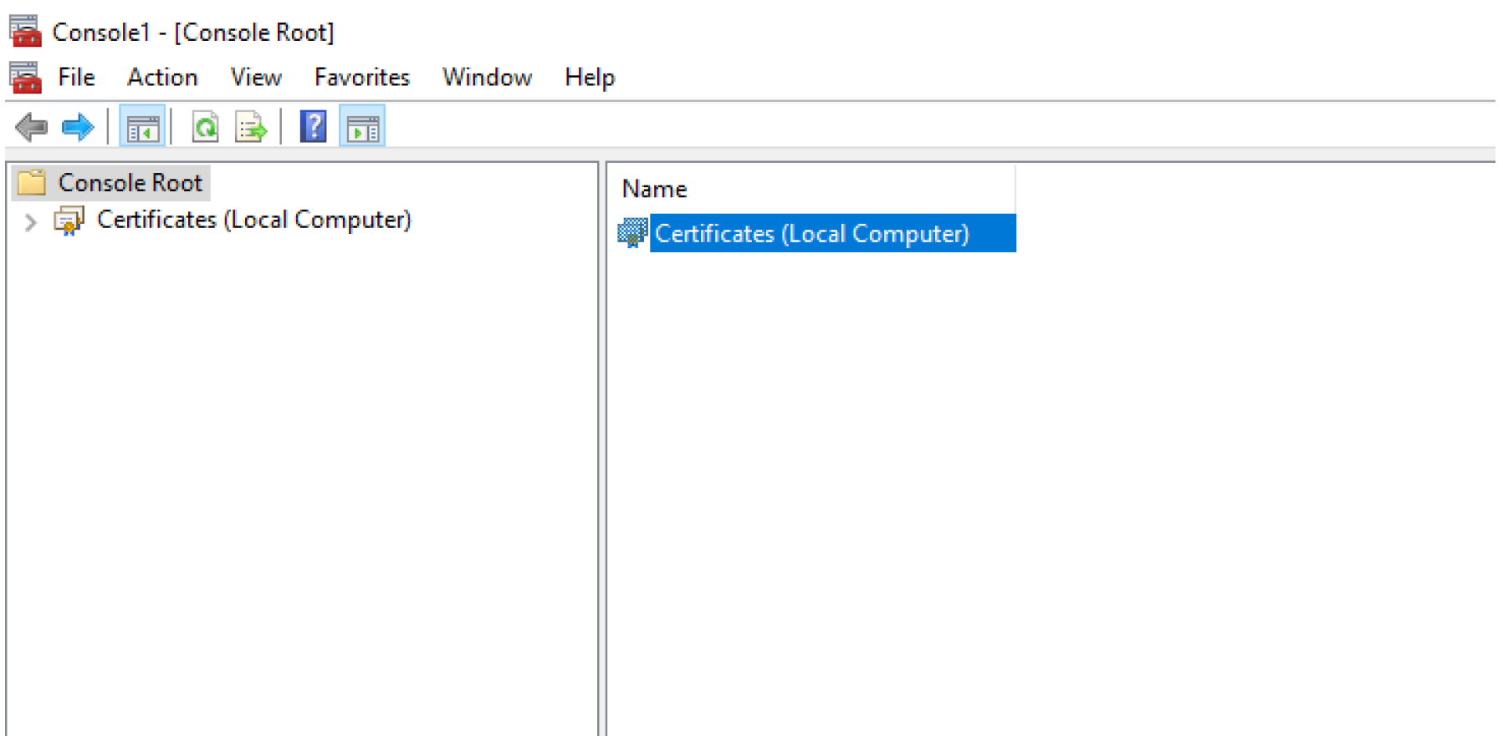
Task: Open the Help menu
Action: tap(590, 77)
